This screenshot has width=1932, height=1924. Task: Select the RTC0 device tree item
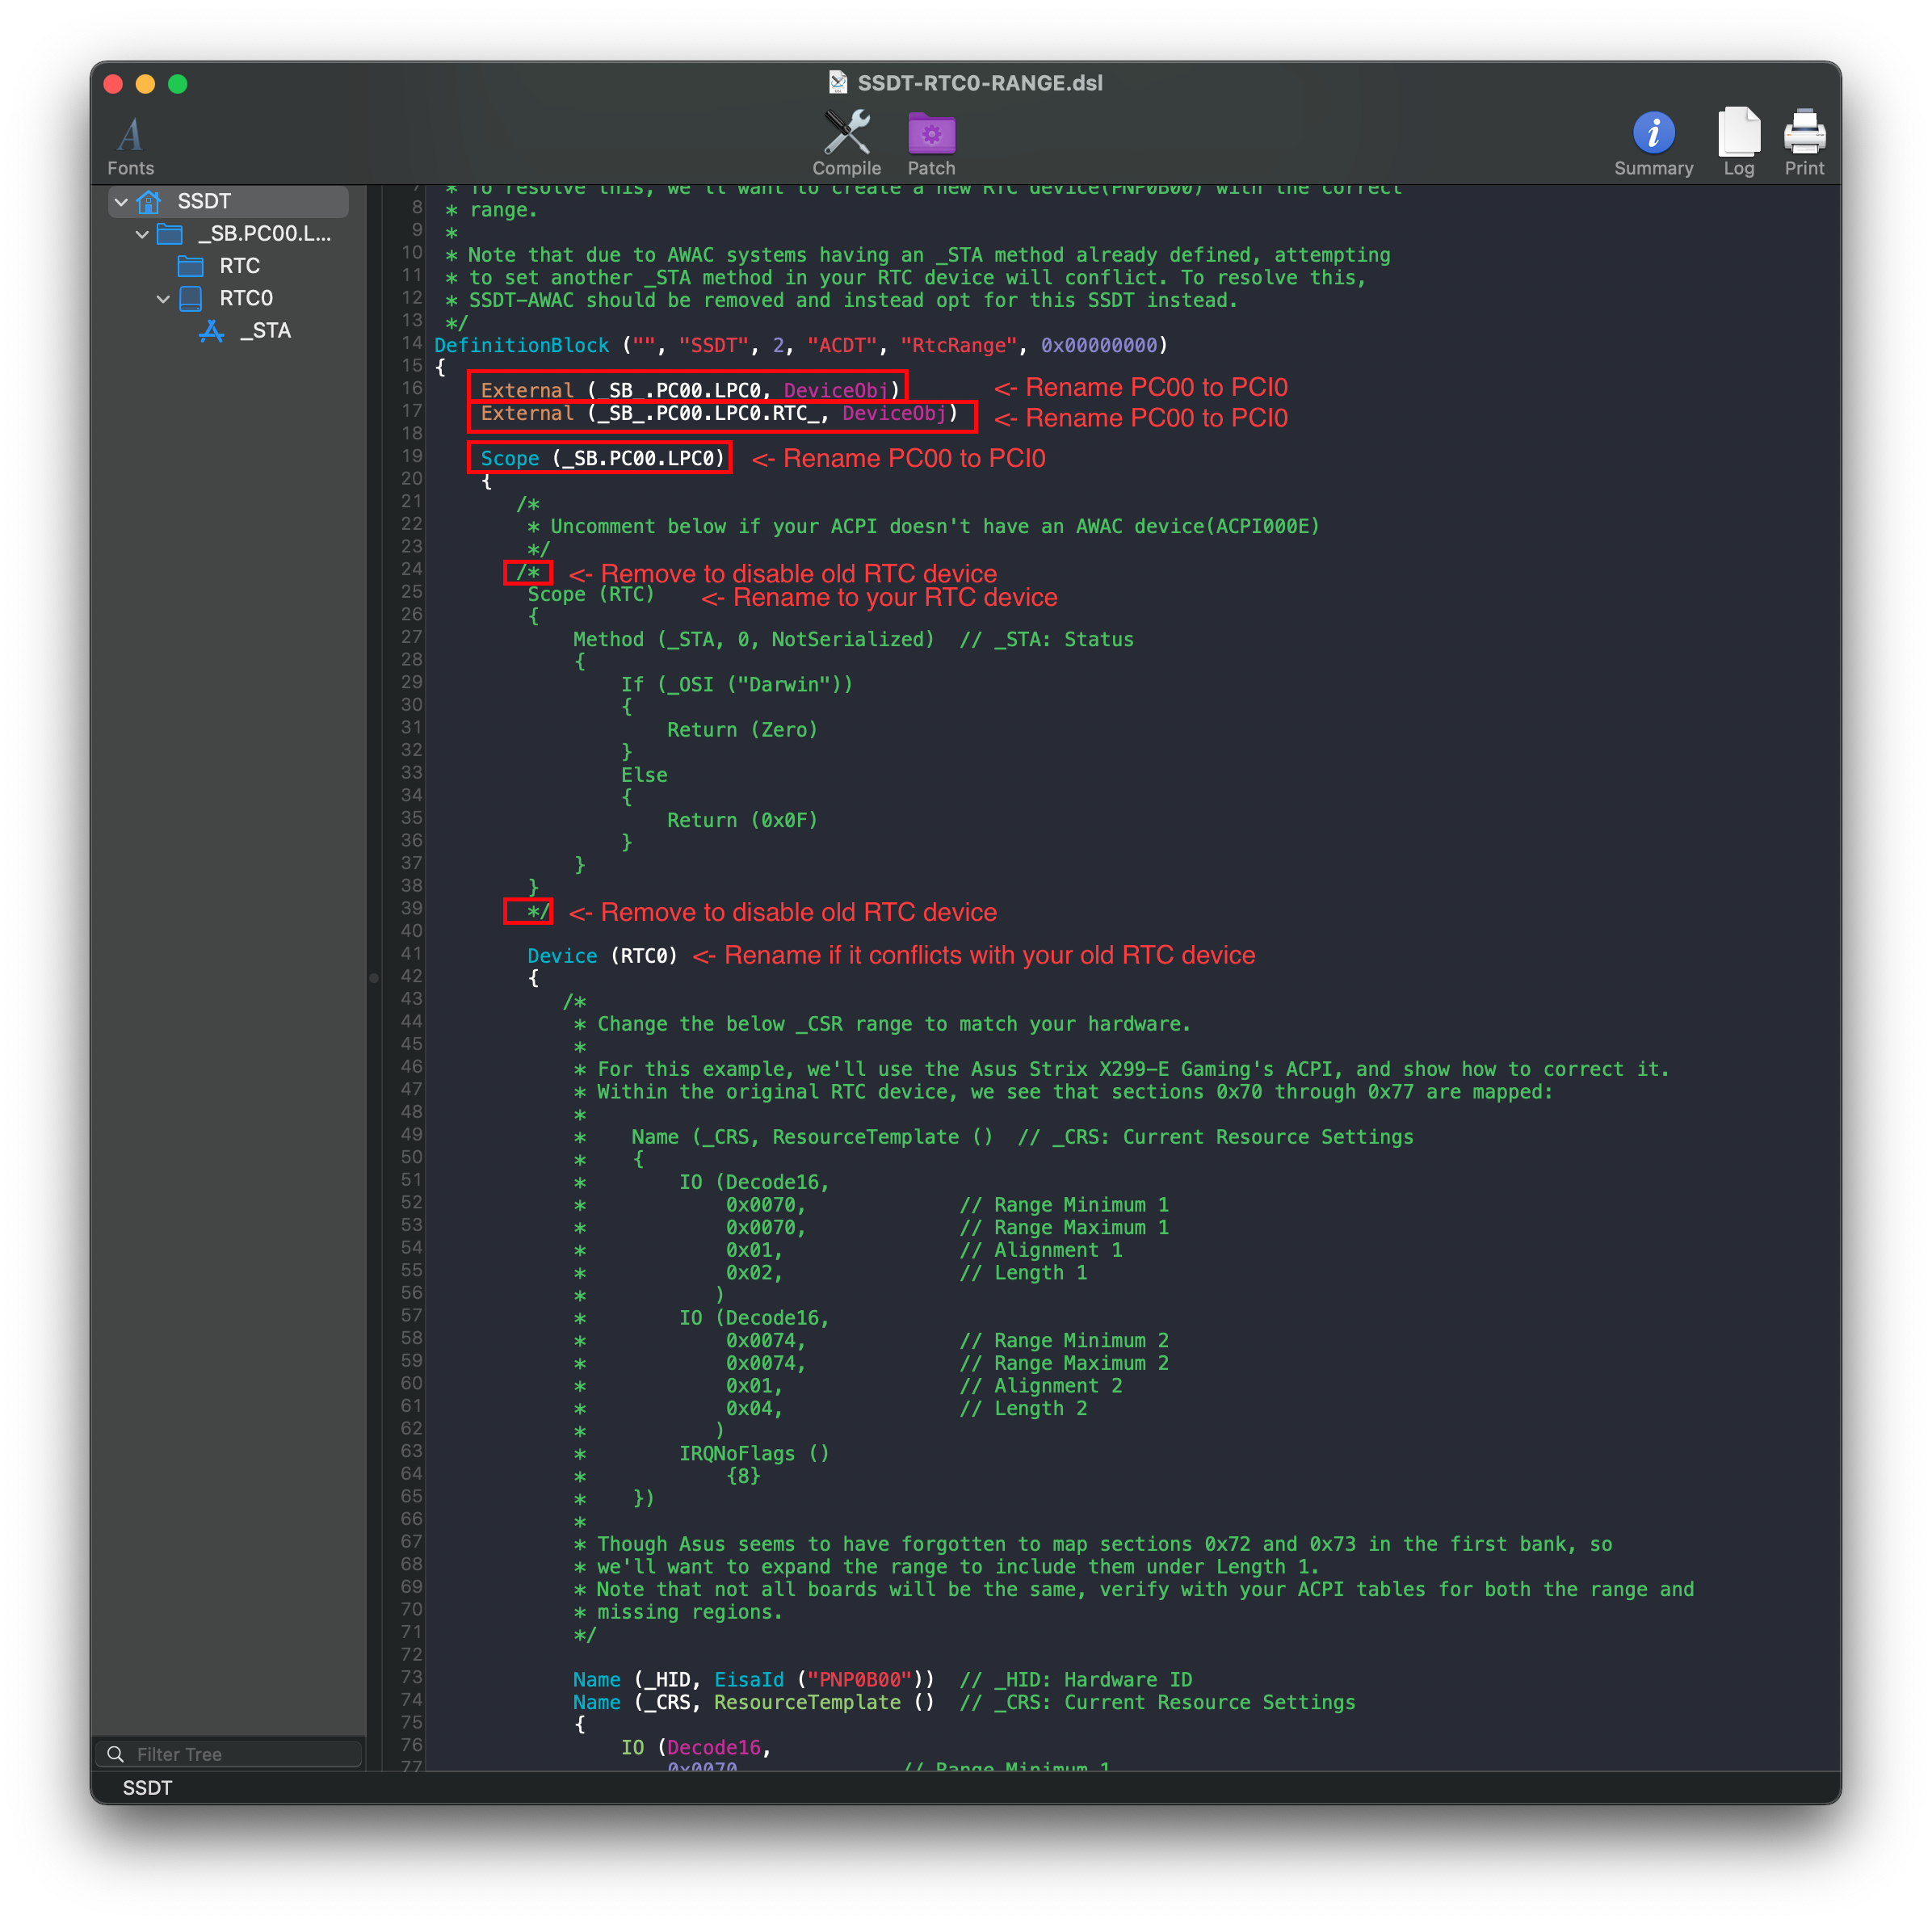pyautogui.click(x=245, y=299)
